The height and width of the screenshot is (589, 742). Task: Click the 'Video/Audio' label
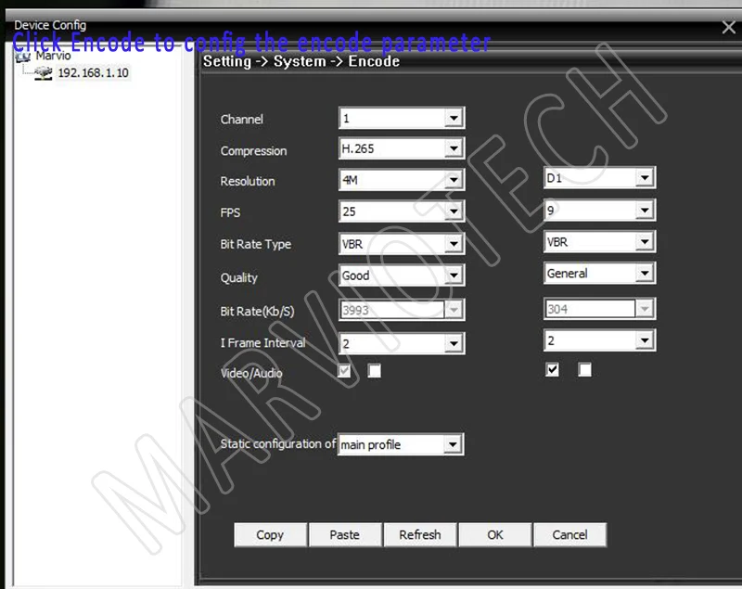(251, 373)
